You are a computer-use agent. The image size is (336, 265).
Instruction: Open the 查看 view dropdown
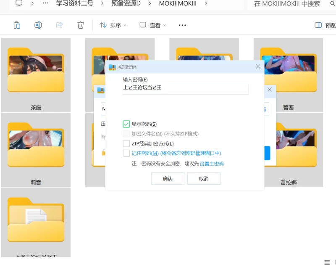153,25
